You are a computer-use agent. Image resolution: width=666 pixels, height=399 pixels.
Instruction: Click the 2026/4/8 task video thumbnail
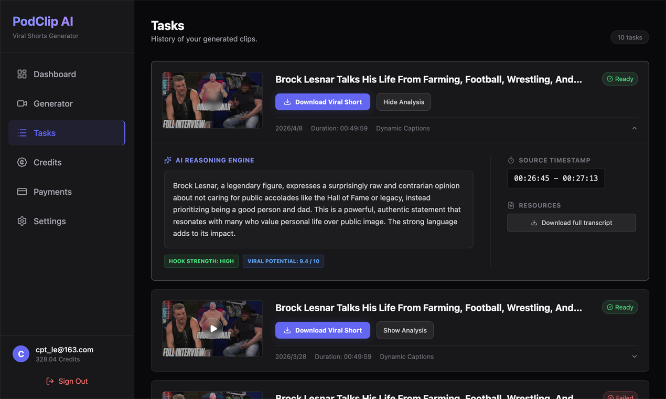[x=212, y=100]
